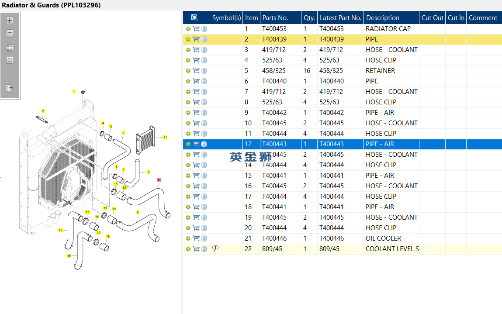Click the fit-to-window square icon
The height and width of the screenshot is (314, 502).
(10, 60)
